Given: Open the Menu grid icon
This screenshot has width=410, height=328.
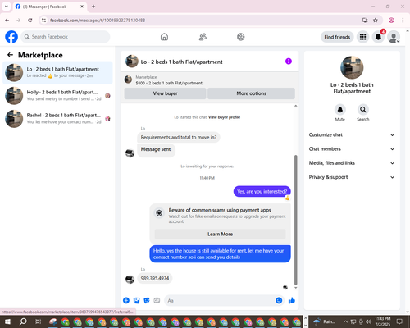Looking at the screenshot, I should click(x=362, y=37).
